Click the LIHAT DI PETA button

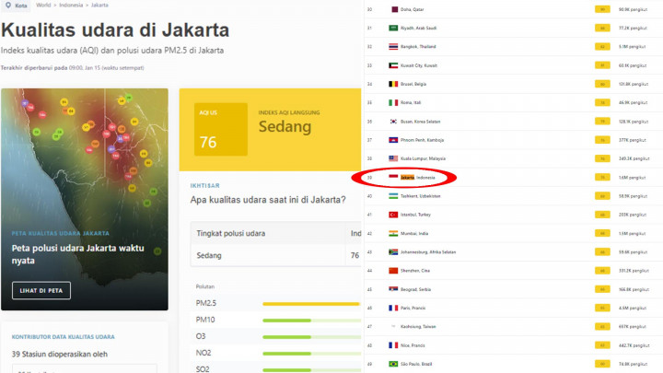41,290
